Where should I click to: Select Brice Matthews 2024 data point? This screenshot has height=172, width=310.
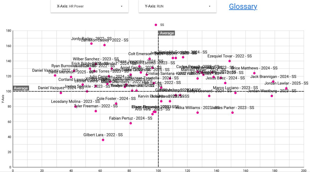[254, 73]
